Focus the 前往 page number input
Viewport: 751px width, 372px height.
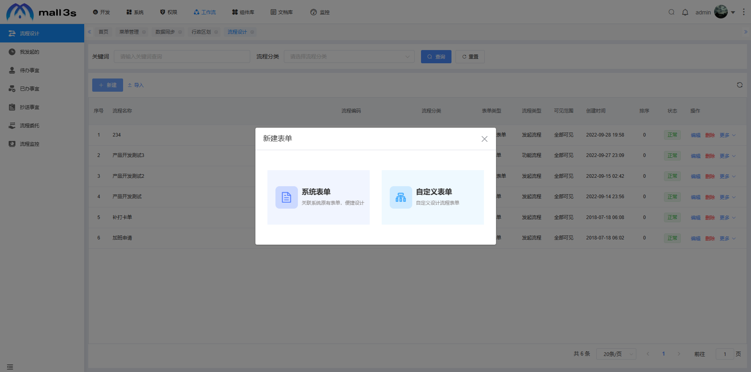pos(725,354)
